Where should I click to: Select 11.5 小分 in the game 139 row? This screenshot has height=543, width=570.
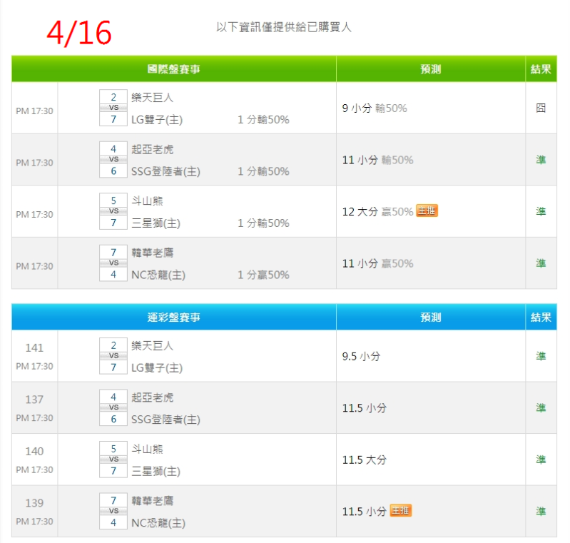(x=365, y=512)
